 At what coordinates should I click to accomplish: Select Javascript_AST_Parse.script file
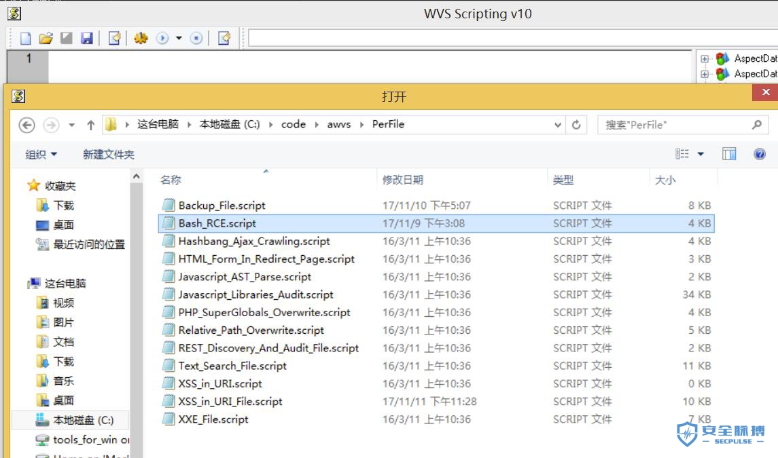pos(245,277)
